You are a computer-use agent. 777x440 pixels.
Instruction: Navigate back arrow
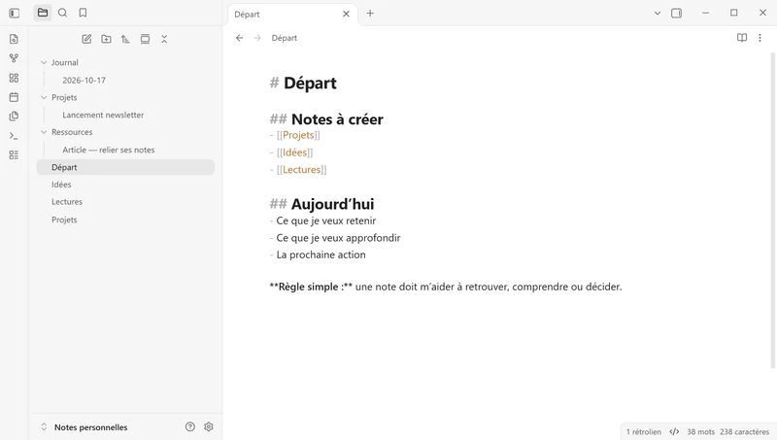[239, 38]
